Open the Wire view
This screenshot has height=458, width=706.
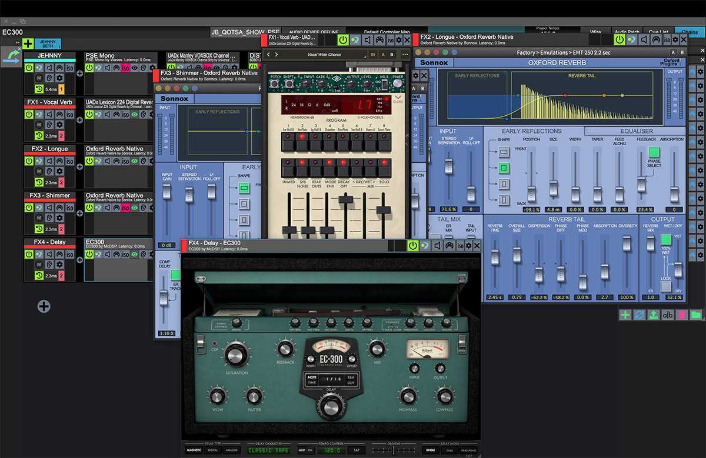[595, 31]
